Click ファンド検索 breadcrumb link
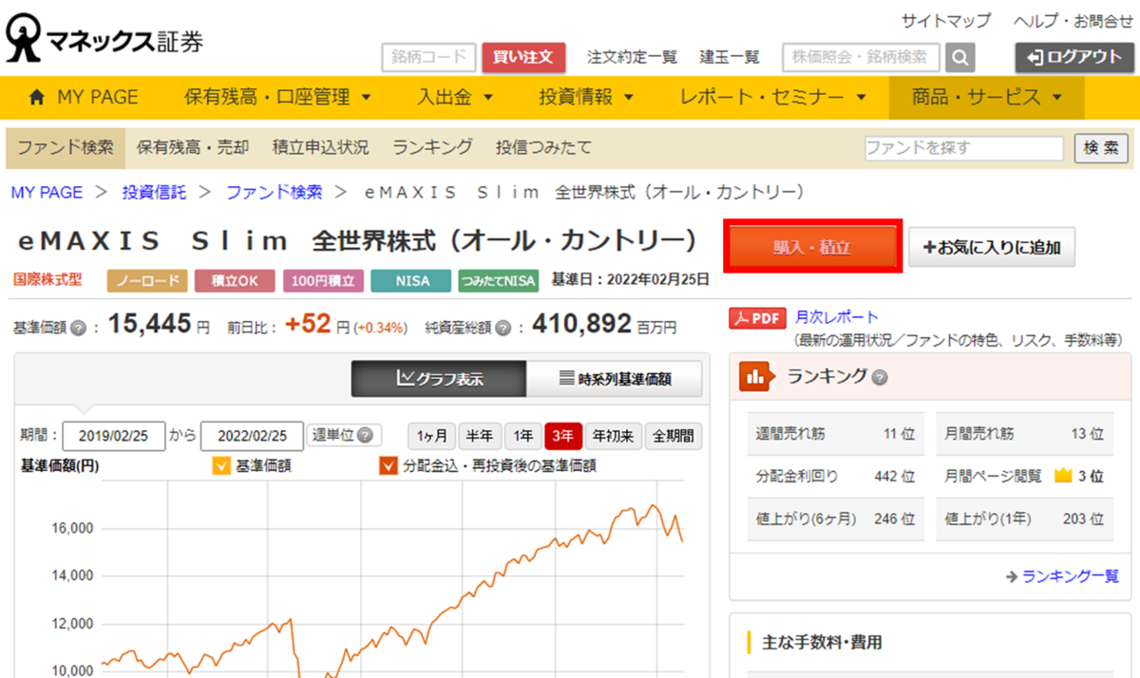This screenshot has width=1140, height=678. [x=274, y=193]
